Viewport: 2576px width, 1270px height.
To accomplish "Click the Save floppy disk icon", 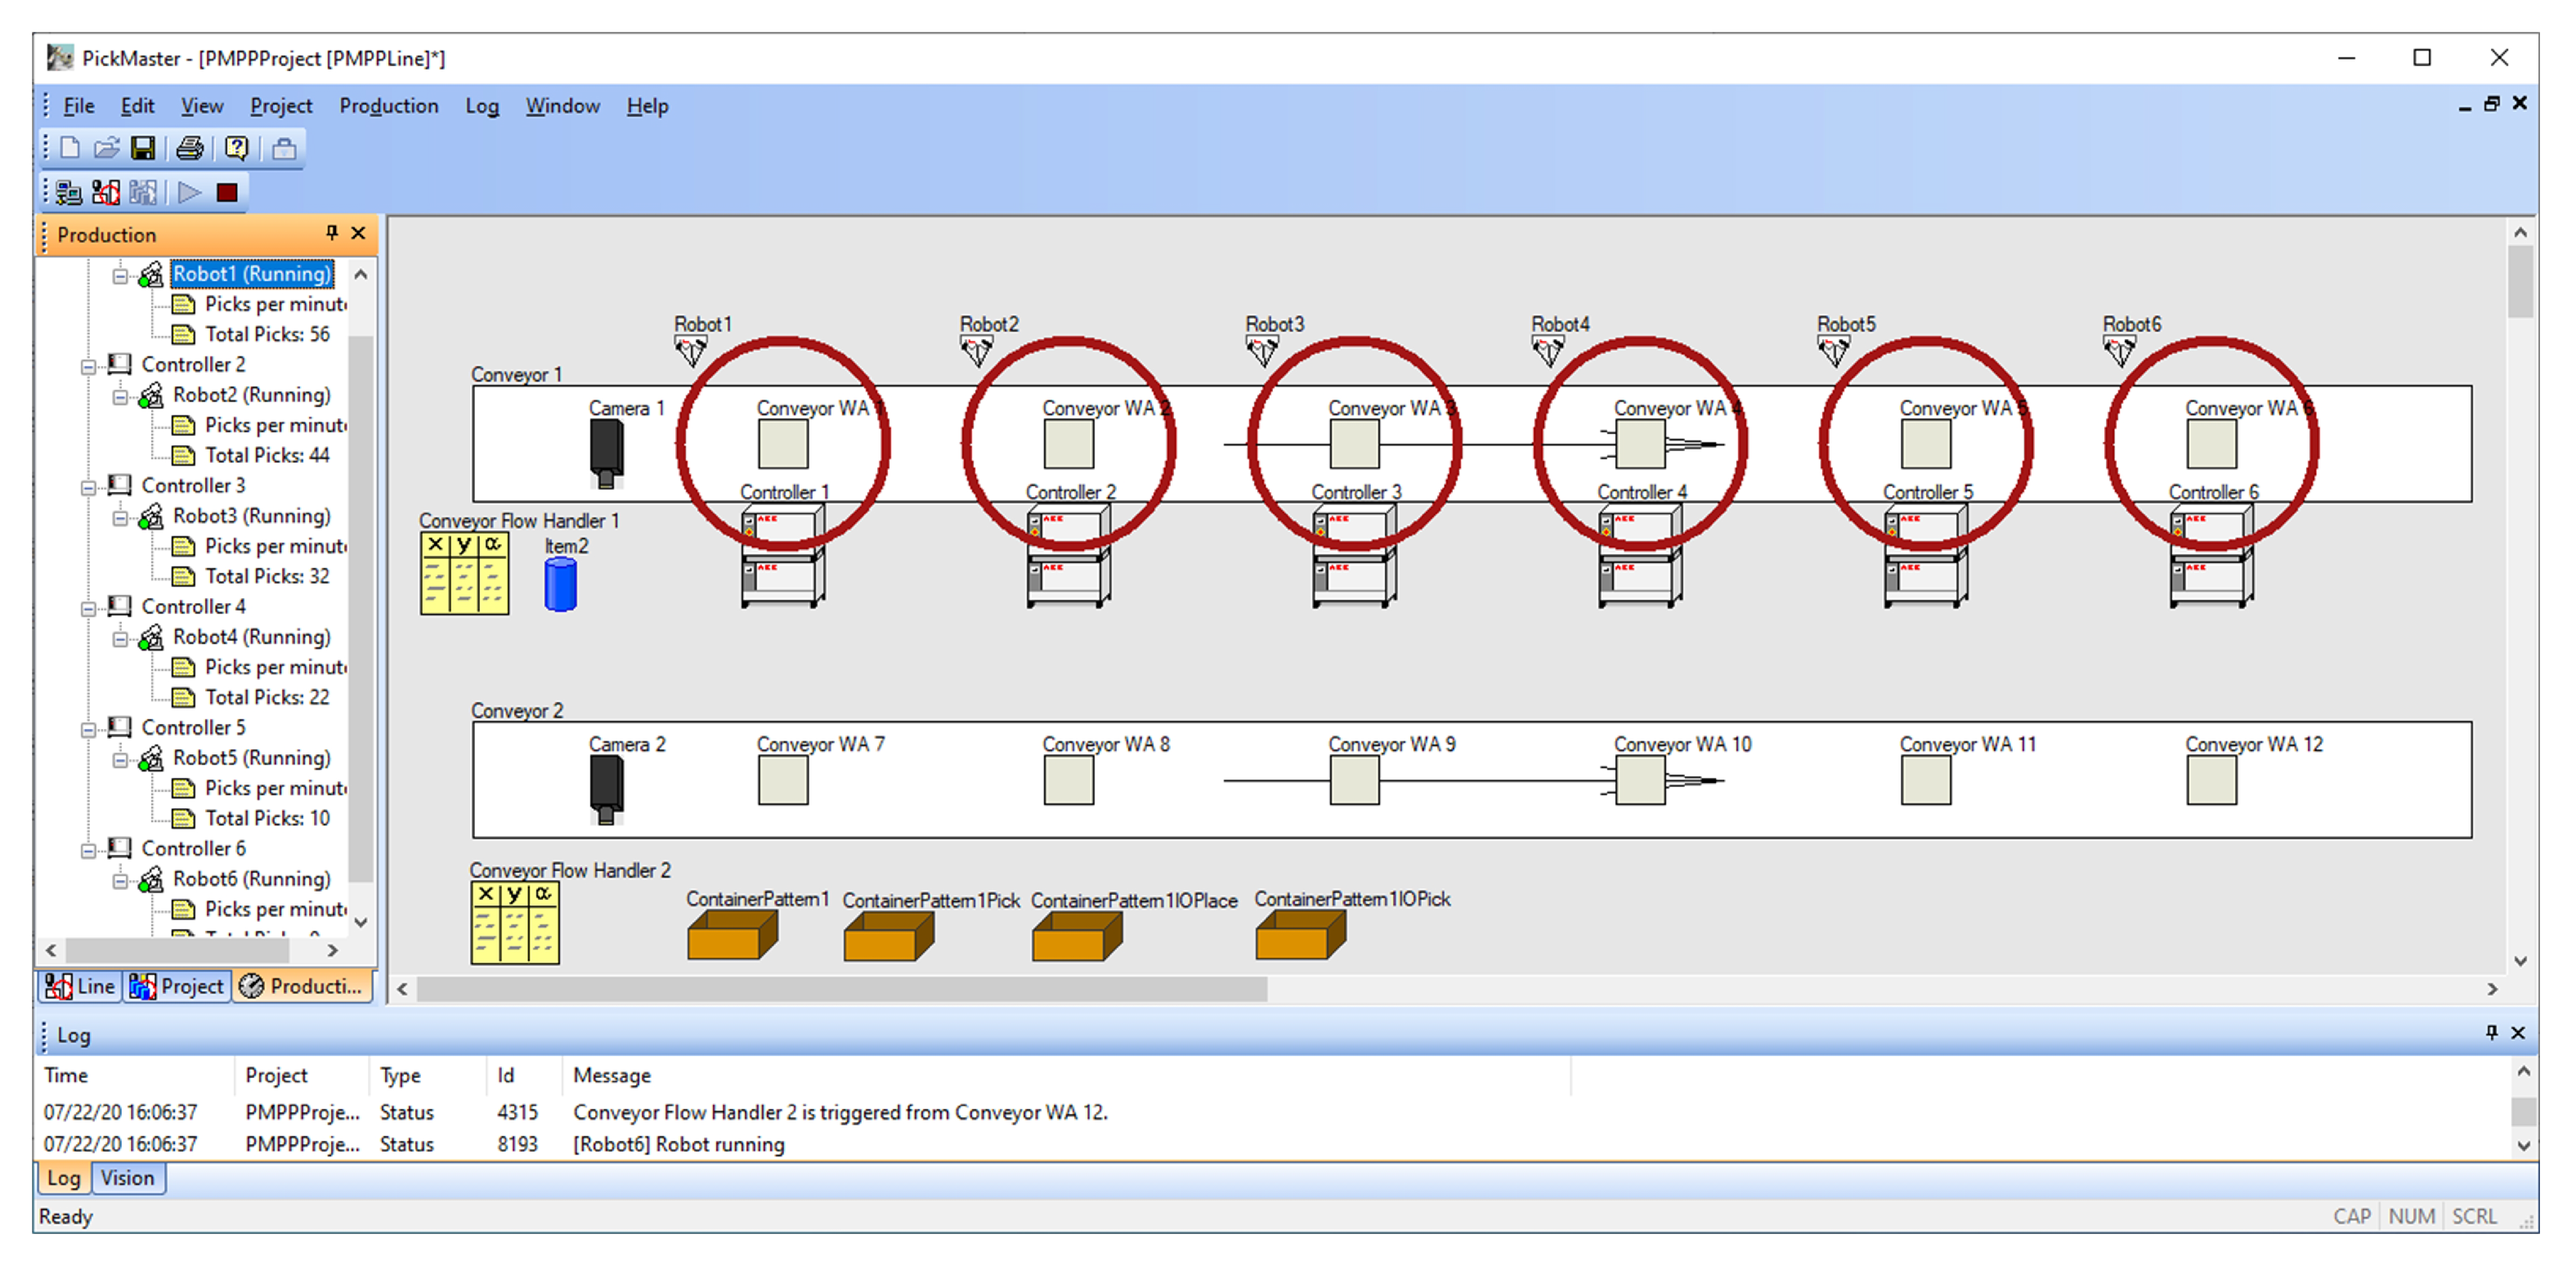I will pyautogui.click(x=143, y=149).
